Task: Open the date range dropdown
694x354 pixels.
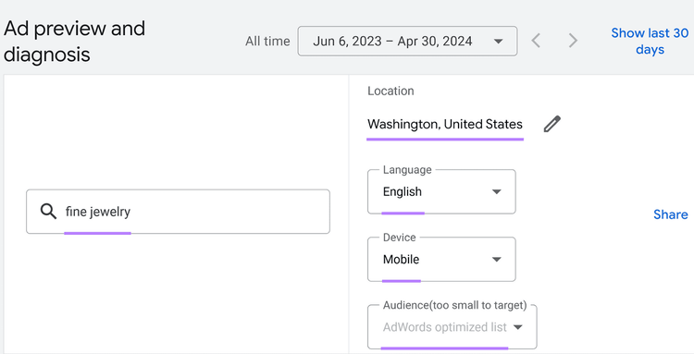Action: click(408, 41)
